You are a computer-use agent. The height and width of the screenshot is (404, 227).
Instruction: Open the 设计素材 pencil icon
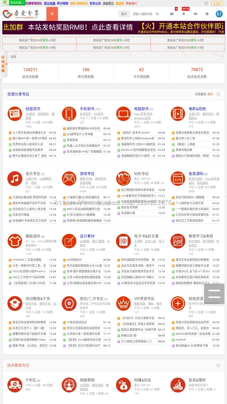[x=69, y=241]
